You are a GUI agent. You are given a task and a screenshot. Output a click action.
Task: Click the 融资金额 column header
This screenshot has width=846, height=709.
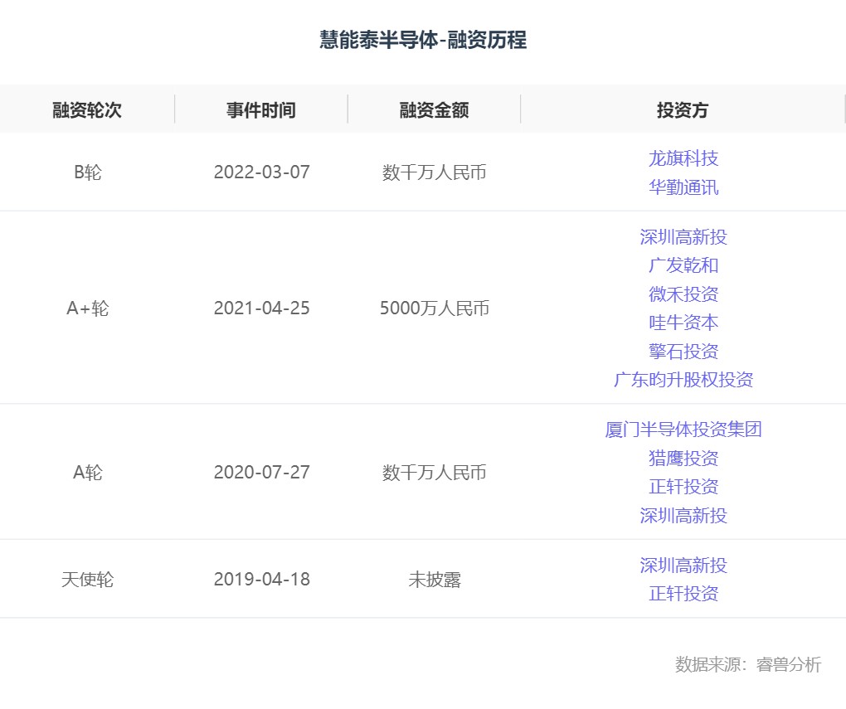click(435, 110)
